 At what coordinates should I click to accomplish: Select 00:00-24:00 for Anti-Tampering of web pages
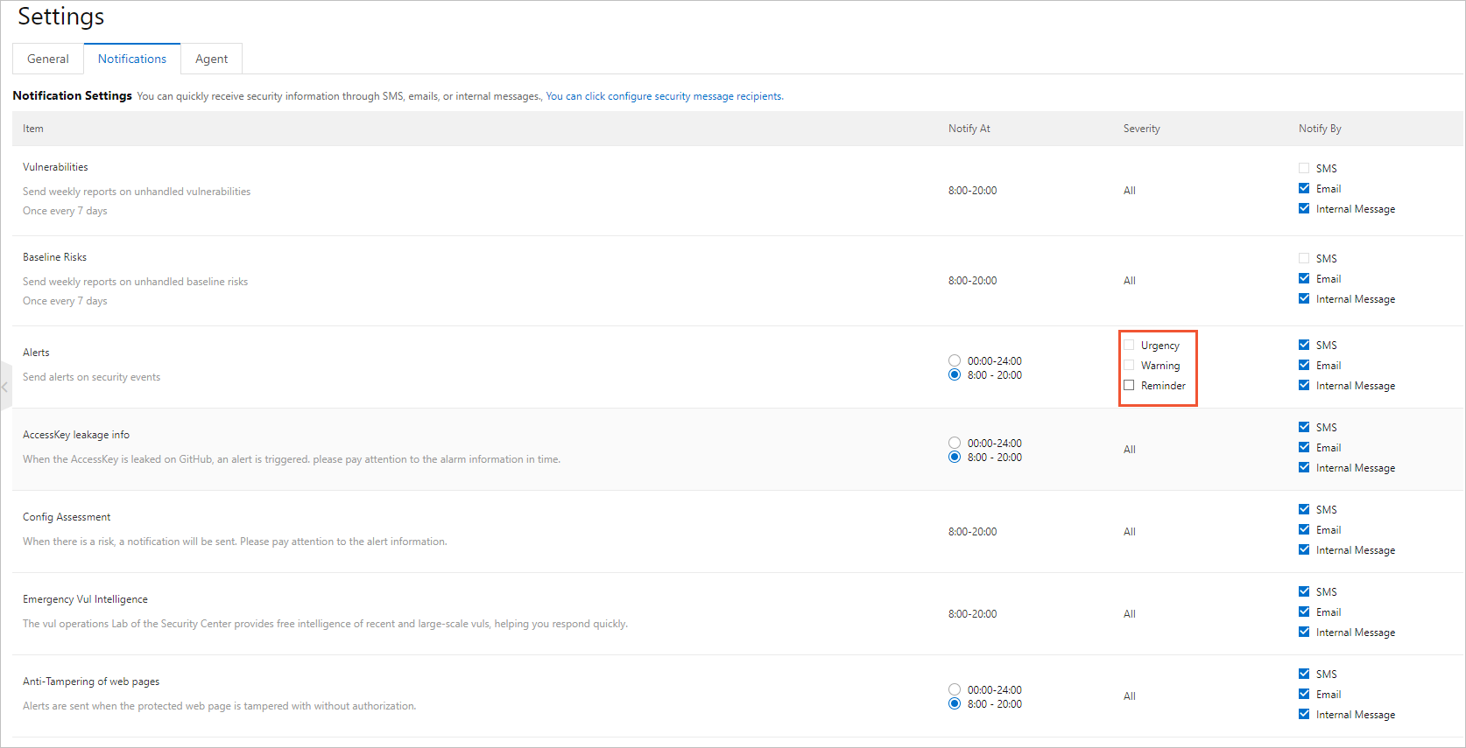pyautogui.click(x=955, y=689)
